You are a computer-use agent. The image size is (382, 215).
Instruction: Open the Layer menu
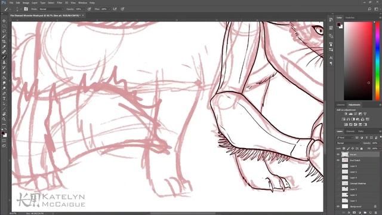click(35, 2)
